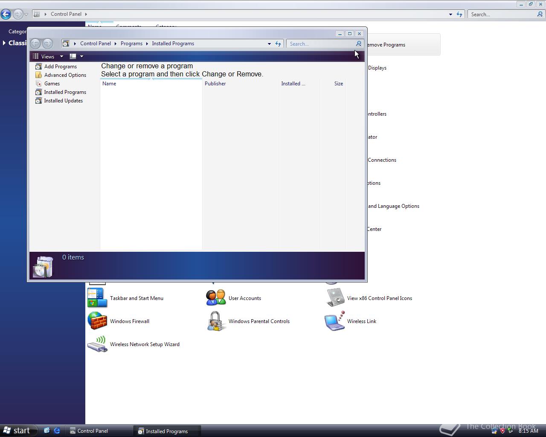The width and height of the screenshot is (546, 437).
Task: Click the Displays item in Control Panel window
Action: click(377, 68)
